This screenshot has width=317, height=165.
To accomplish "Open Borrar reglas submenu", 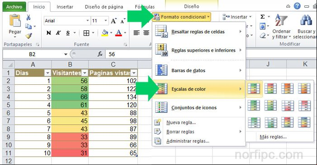I will tap(199, 132).
